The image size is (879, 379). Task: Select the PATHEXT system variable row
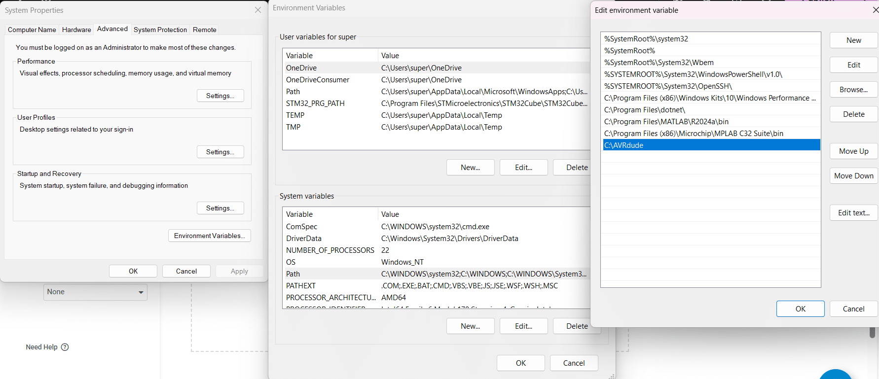pos(437,286)
